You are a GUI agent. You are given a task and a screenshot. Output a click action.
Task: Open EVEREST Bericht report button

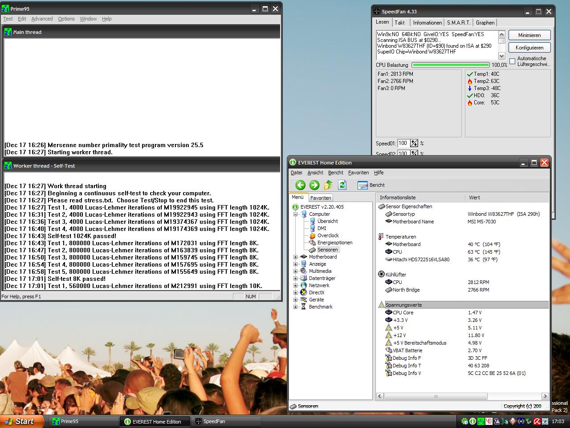click(x=371, y=185)
